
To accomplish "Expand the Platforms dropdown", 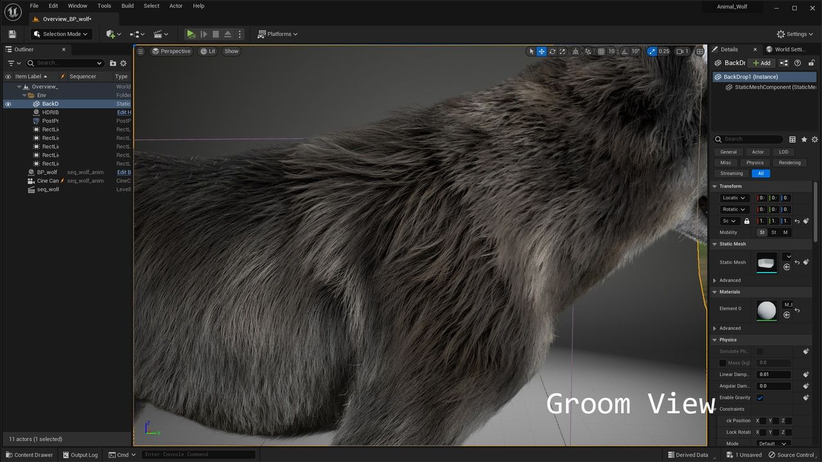I will 278,34.
